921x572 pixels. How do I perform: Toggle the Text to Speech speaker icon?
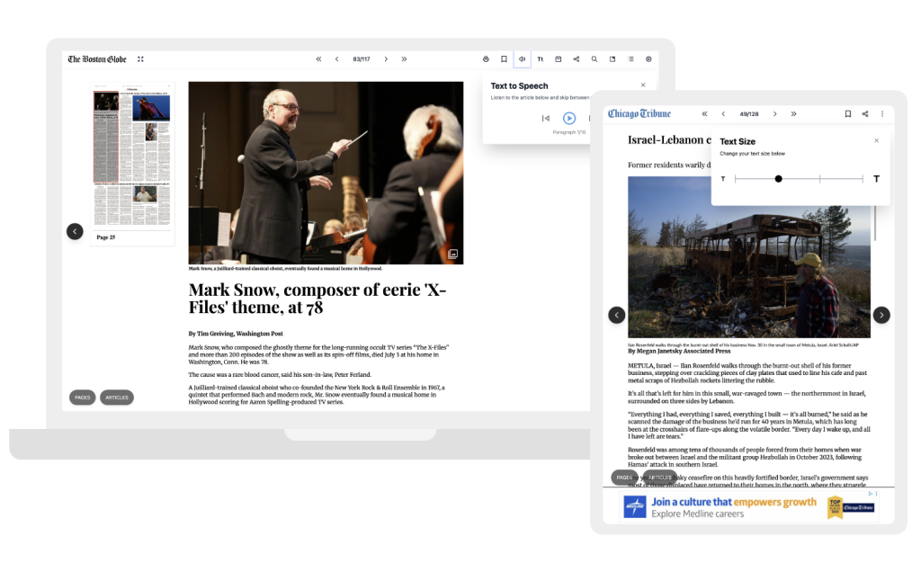522,59
